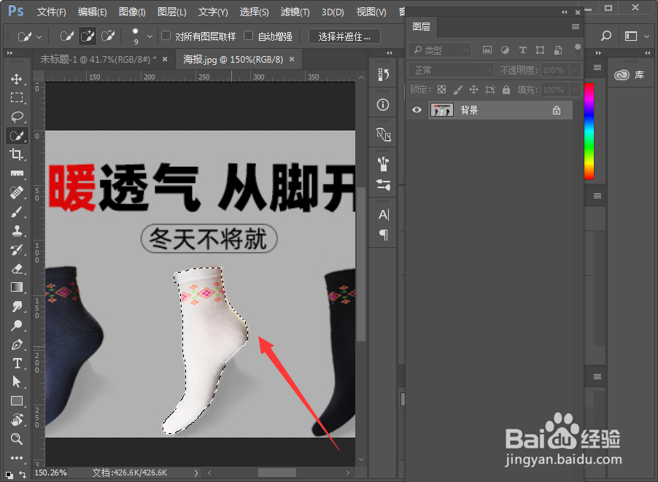Select the Horizontal Type tool
The image size is (658, 482).
point(17,363)
